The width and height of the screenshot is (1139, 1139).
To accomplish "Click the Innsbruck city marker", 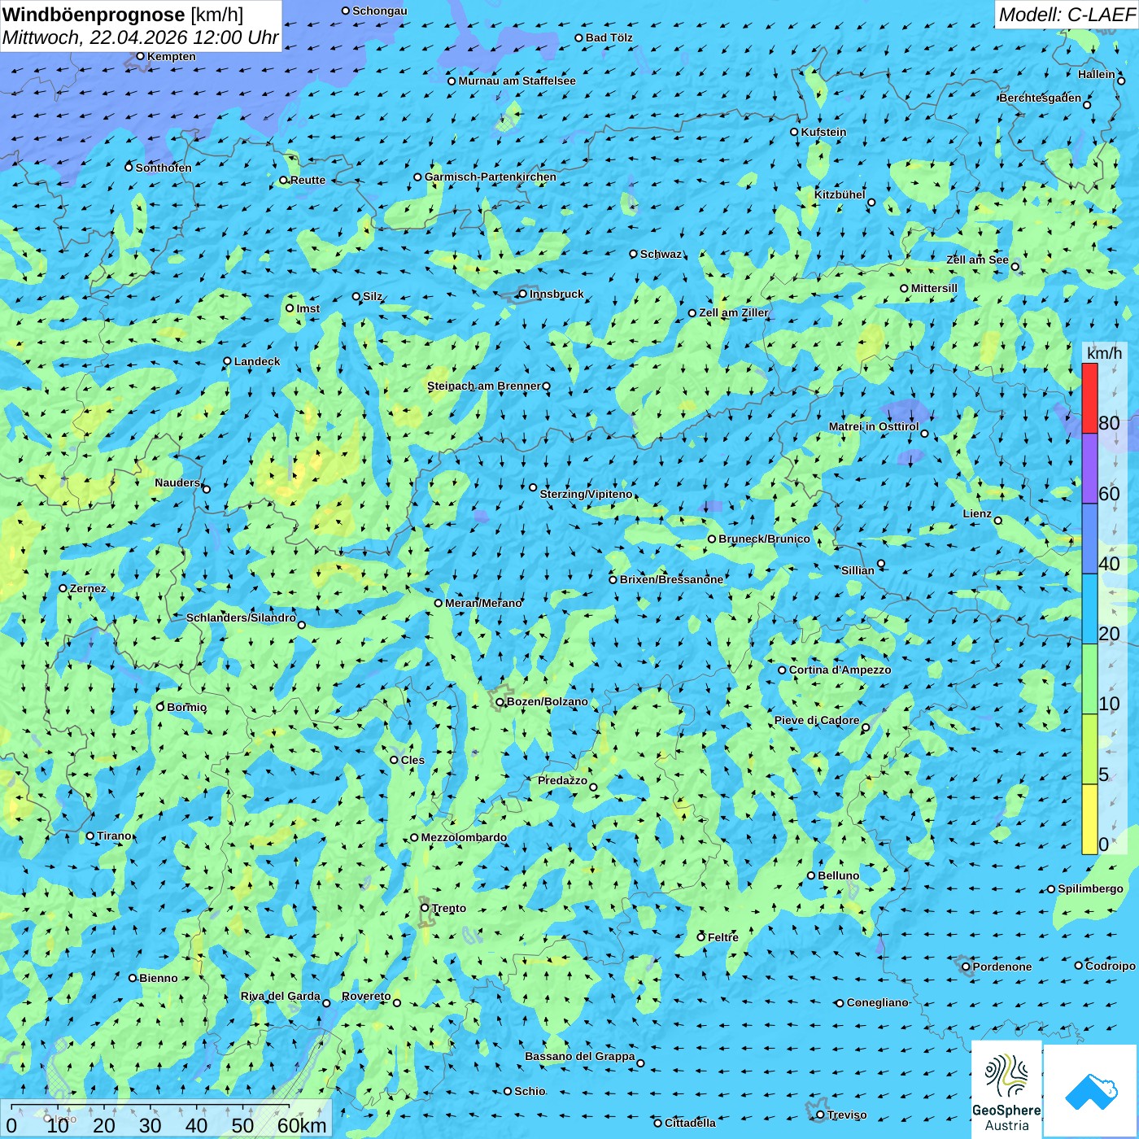I will coord(523,294).
